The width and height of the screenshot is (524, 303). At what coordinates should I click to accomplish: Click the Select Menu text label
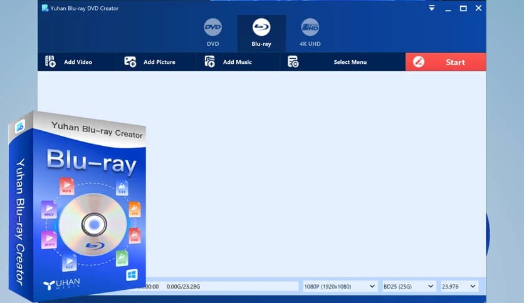(350, 62)
